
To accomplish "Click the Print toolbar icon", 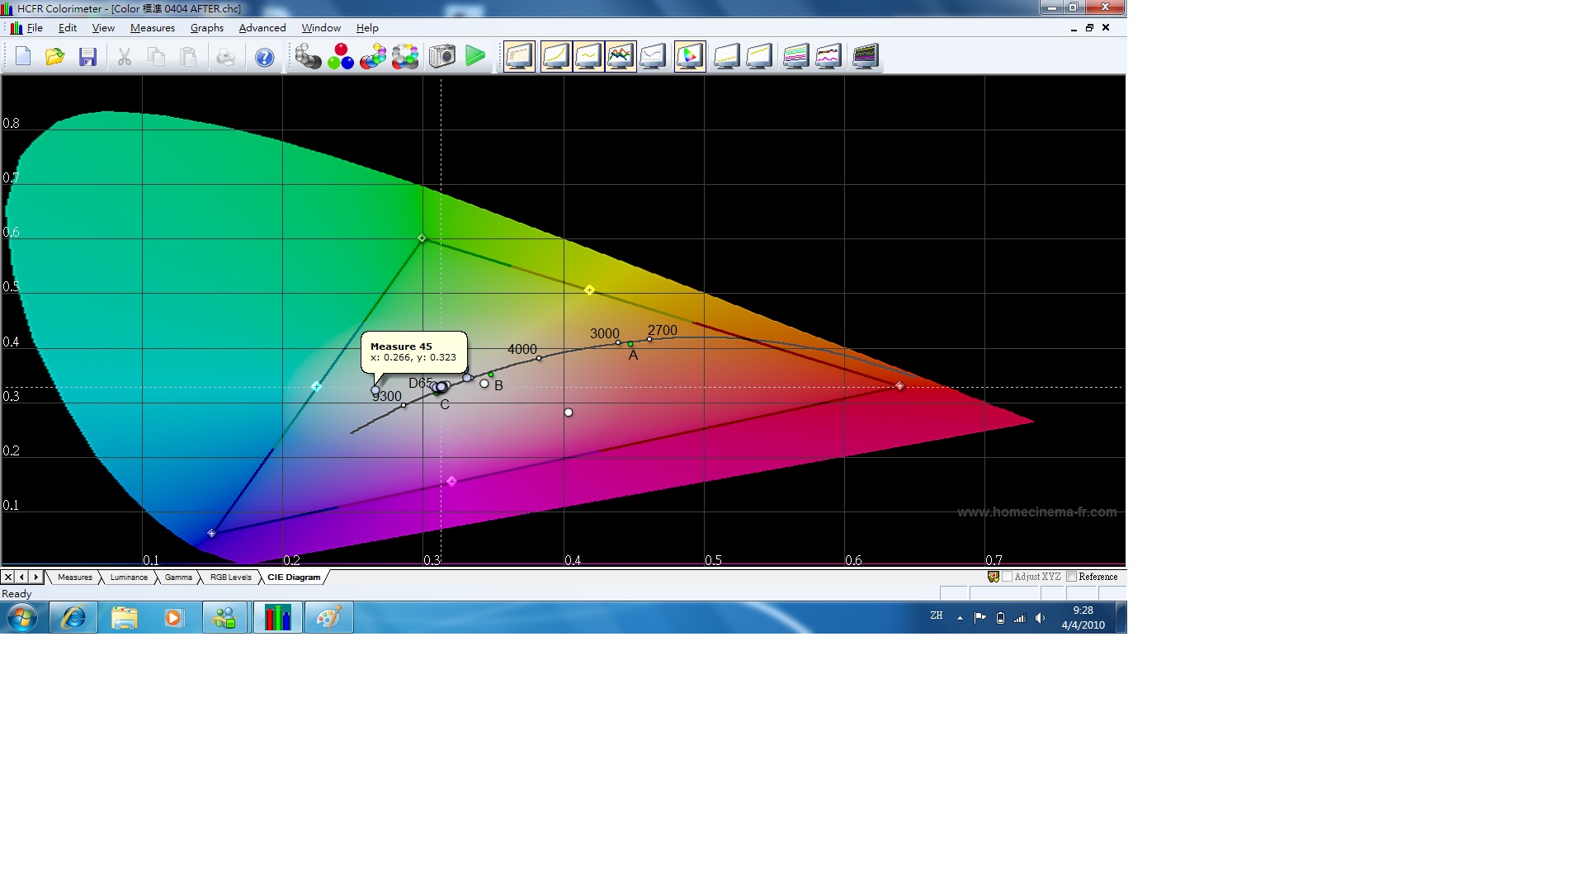I will click(225, 57).
